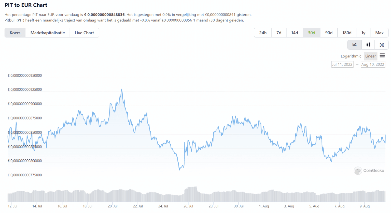Screen dimensions: 391x213
Task: Click x-axis label 1. Aug
Action: pyautogui.click(x=264, y=206)
